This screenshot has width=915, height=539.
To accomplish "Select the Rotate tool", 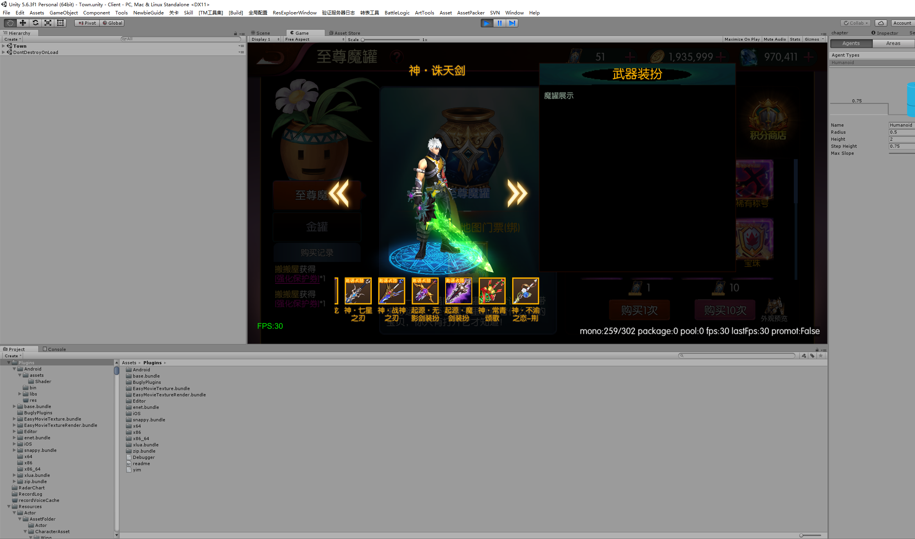I will tap(35, 23).
